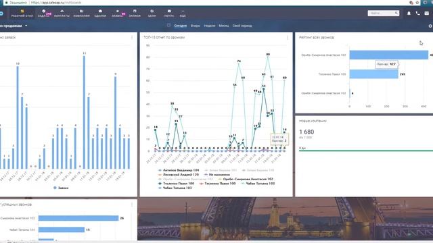This screenshot has width=433, height=243.
Task: Click the peak point labeled 80 on line chart
Action: (268, 57)
